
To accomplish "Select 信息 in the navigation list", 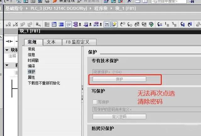I will point(31,55).
